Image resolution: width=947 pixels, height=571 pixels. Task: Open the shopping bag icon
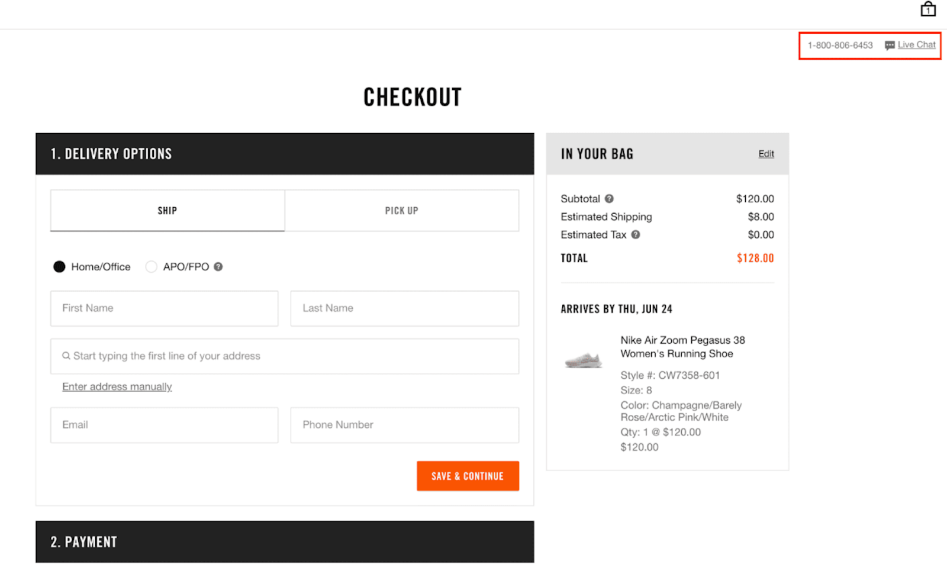[927, 9]
